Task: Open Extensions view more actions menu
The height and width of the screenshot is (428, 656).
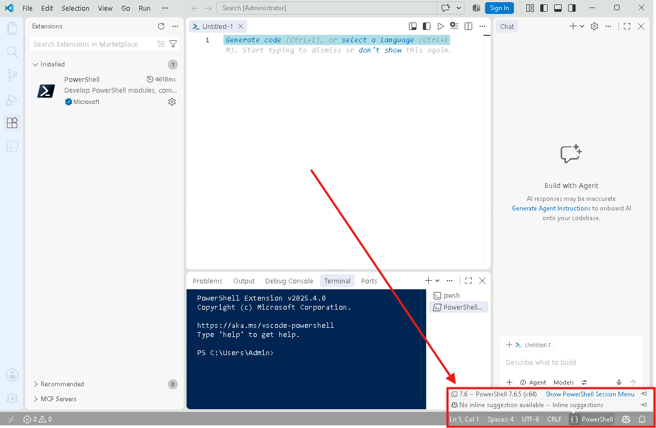Action: (x=175, y=26)
